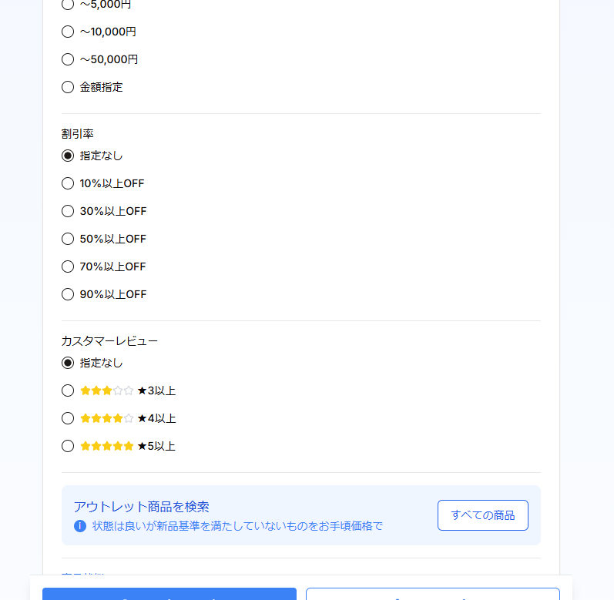Choose the 70%以上OFF discount rate
The height and width of the screenshot is (600, 614).
click(68, 266)
